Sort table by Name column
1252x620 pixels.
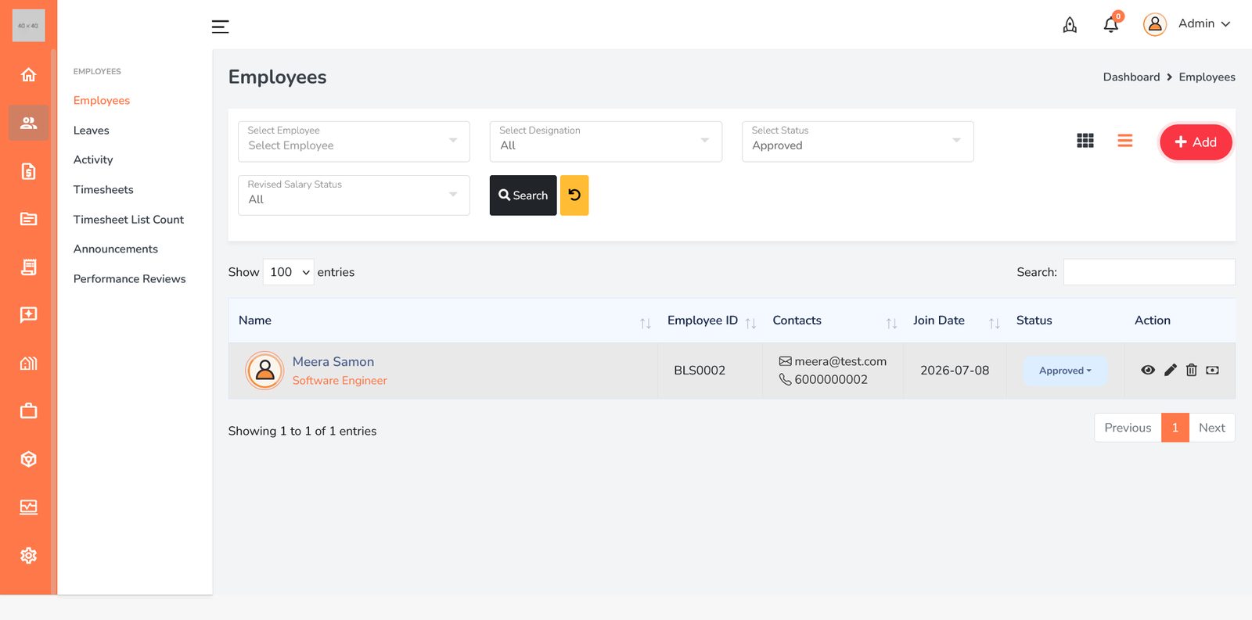coord(443,321)
